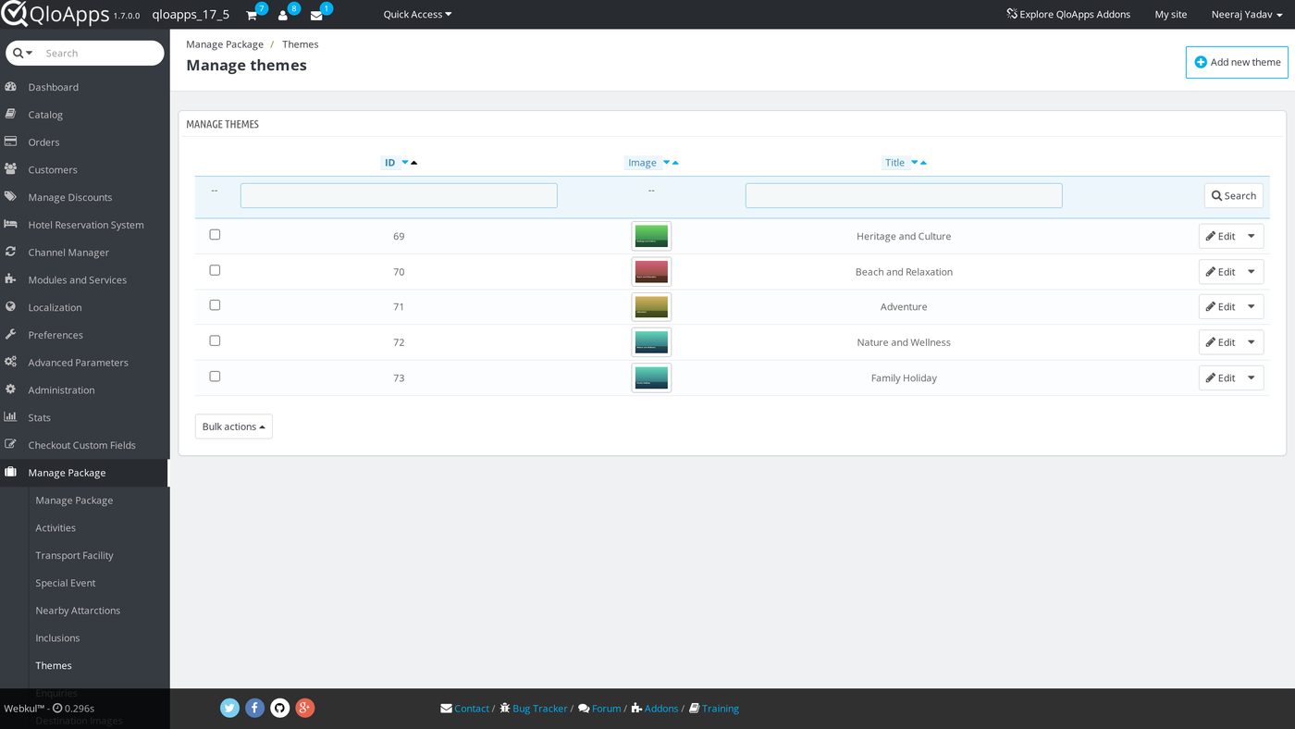Viewport: 1295px width, 729px height.
Task: Click the GitHub icon in footer
Action: tap(280, 708)
